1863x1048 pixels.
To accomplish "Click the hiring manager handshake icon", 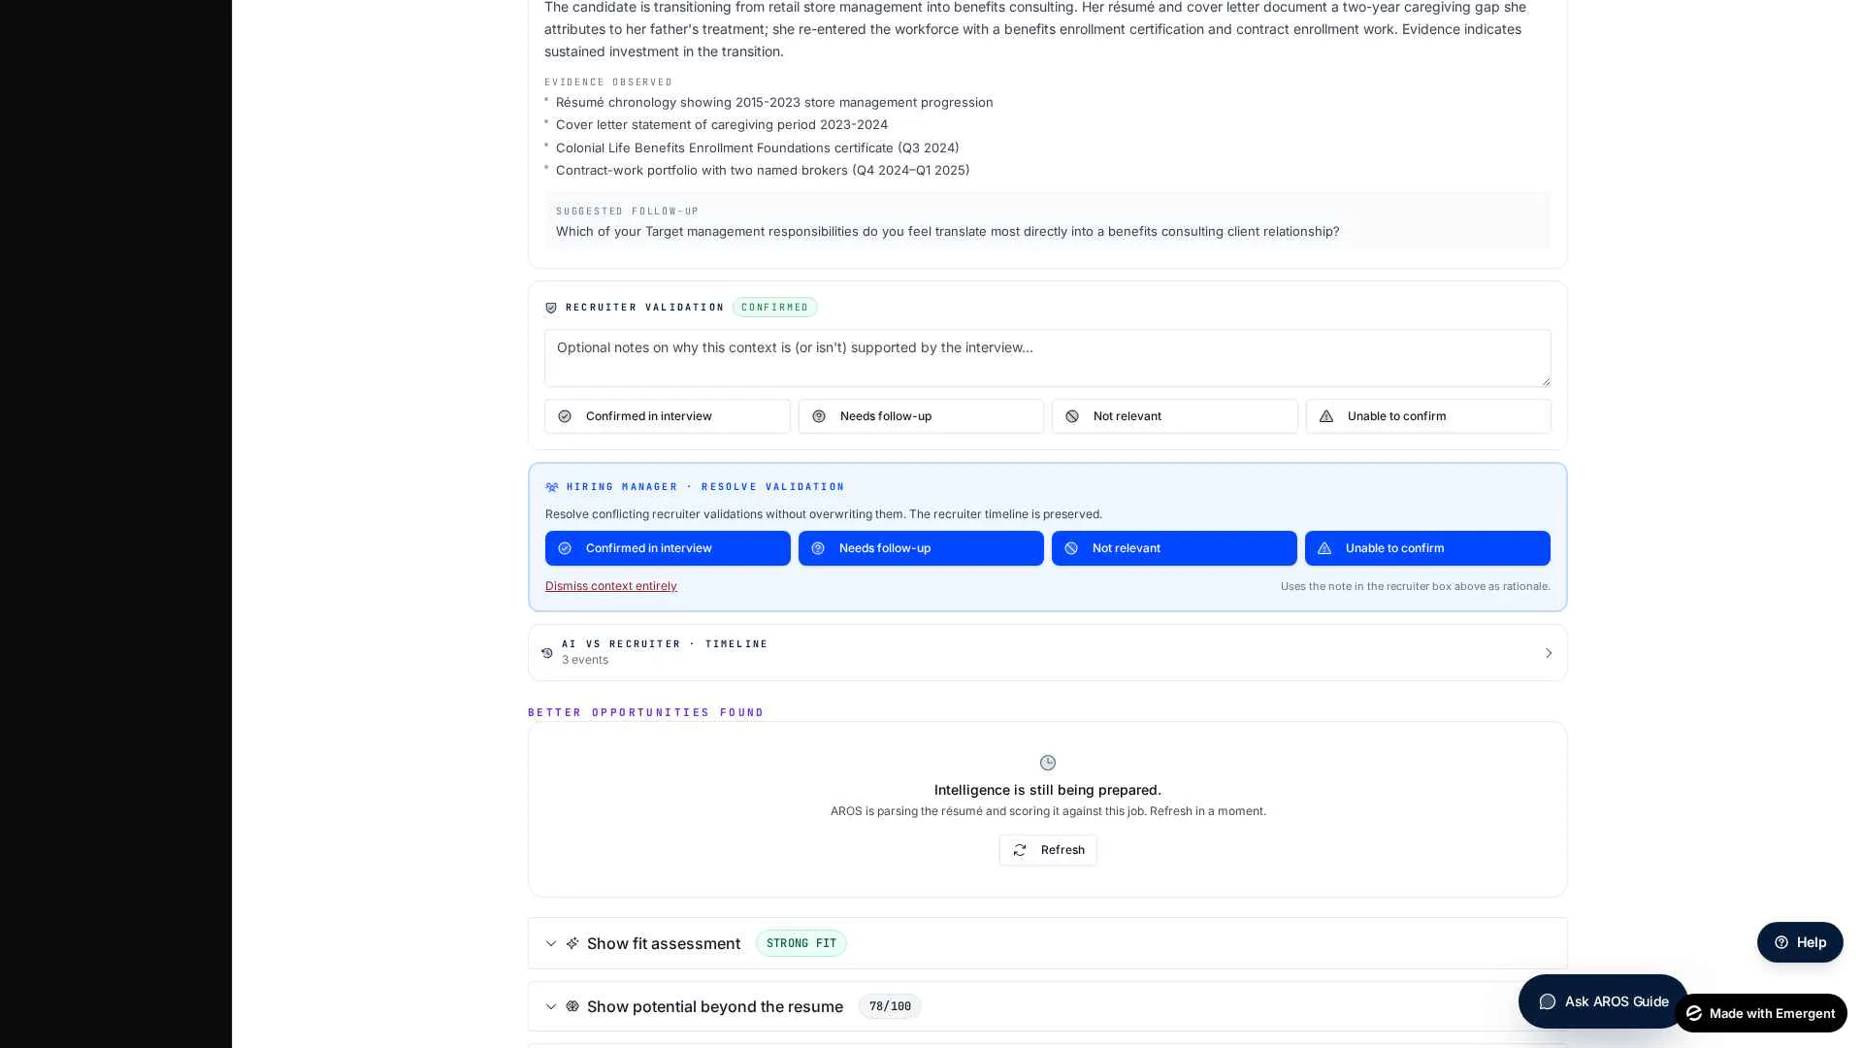I will [552, 487].
